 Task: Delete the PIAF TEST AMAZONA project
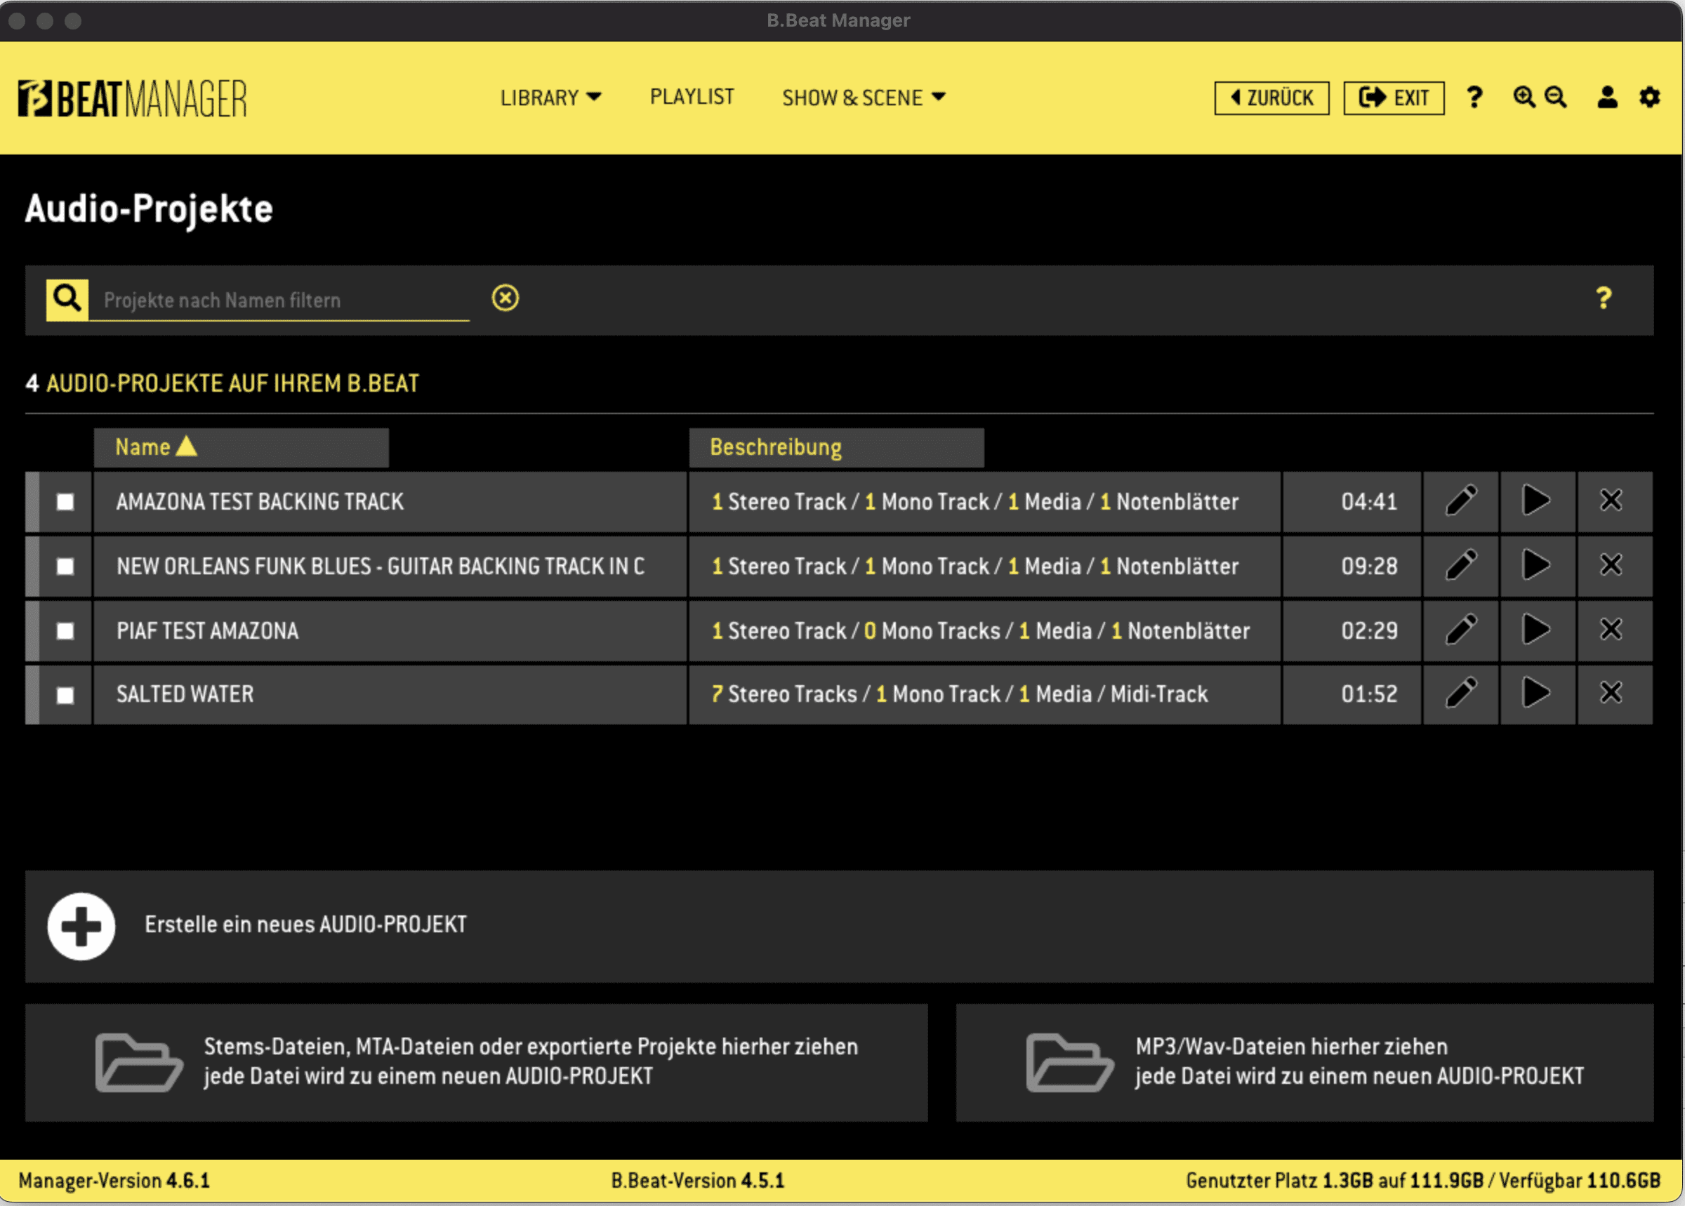(x=1610, y=630)
